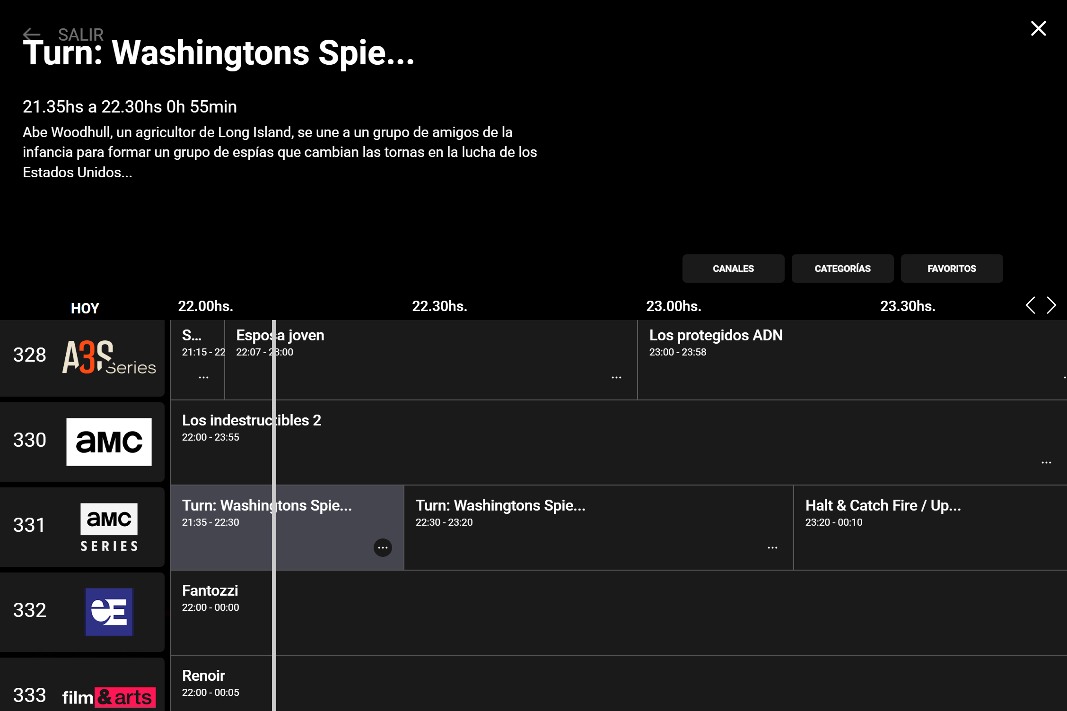Open options dots for Esposa joven
The height and width of the screenshot is (711, 1067).
coord(616,377)
